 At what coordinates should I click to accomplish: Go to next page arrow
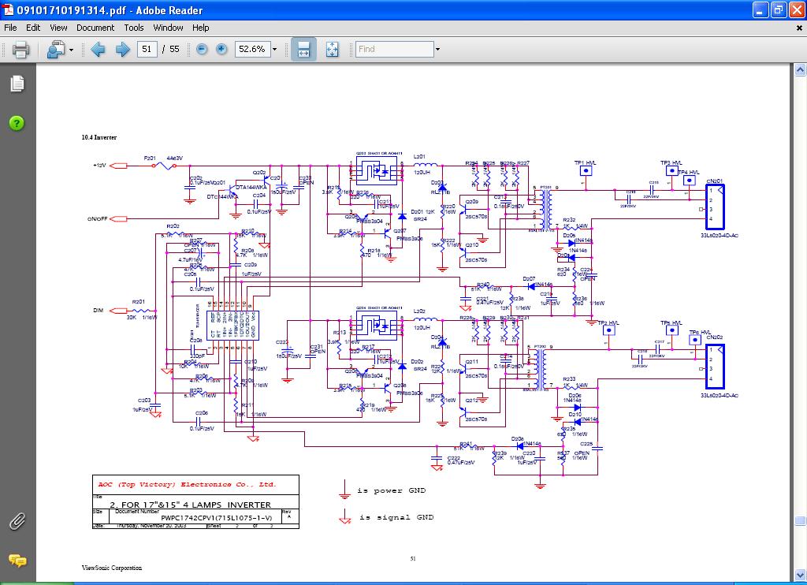point(122,50)
